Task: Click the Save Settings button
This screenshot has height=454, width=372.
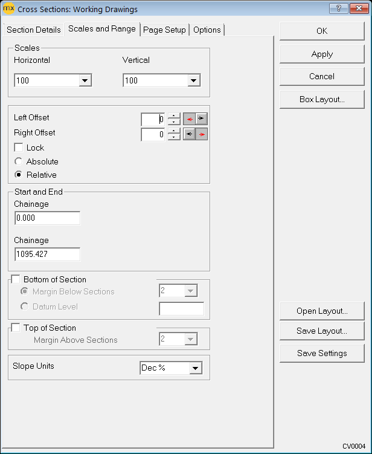Action: pyautogui.click(x=322, y=353)
